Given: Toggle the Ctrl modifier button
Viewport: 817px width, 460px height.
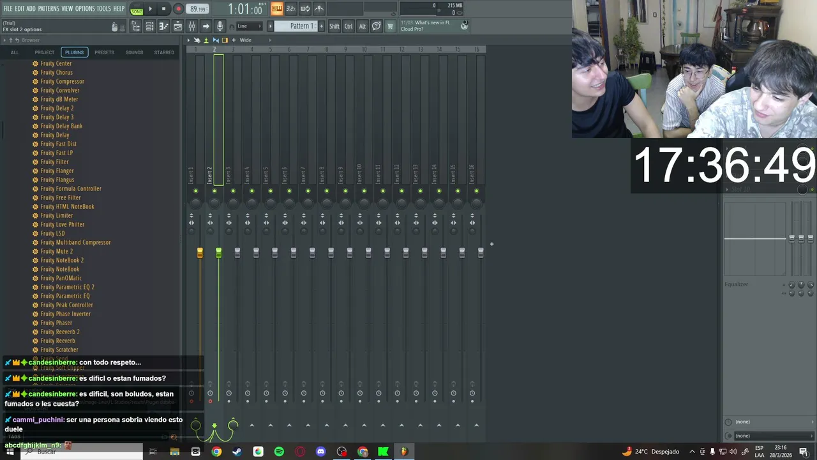Looking at the screenshot, I should click(349, 26).
